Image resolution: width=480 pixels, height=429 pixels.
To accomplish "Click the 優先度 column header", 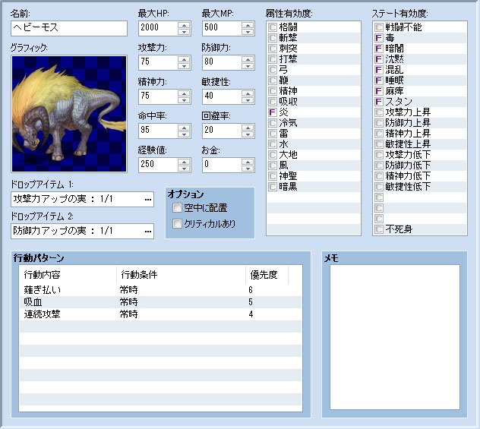I will tap(267, 274).
